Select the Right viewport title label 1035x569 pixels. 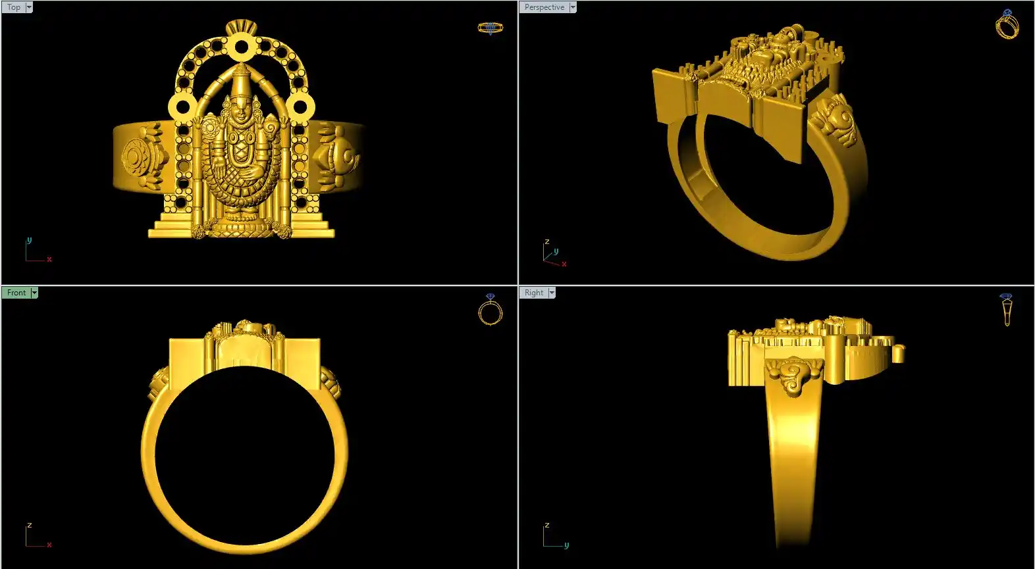point(534,293)
